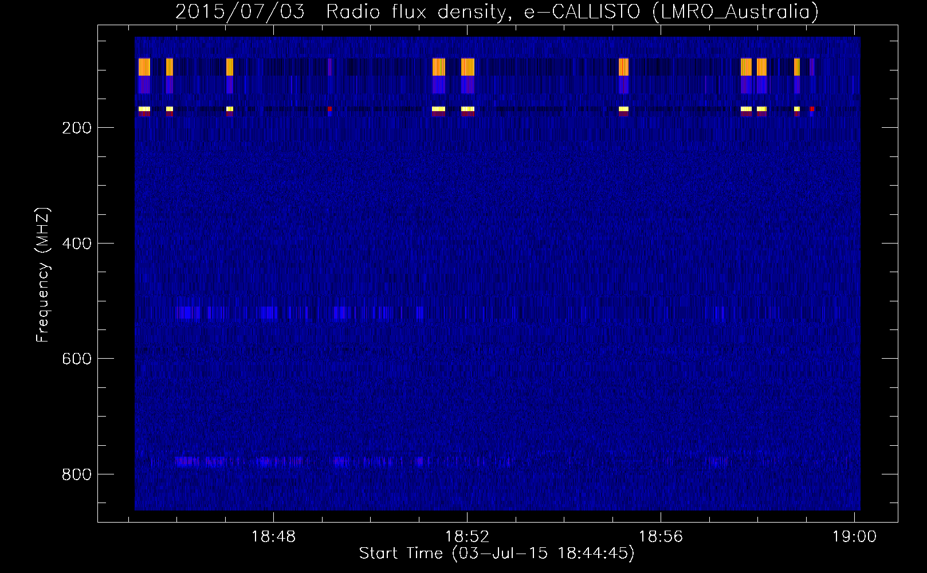
Task: Click the 19:00 time tick label
Action: click(855, 537)
